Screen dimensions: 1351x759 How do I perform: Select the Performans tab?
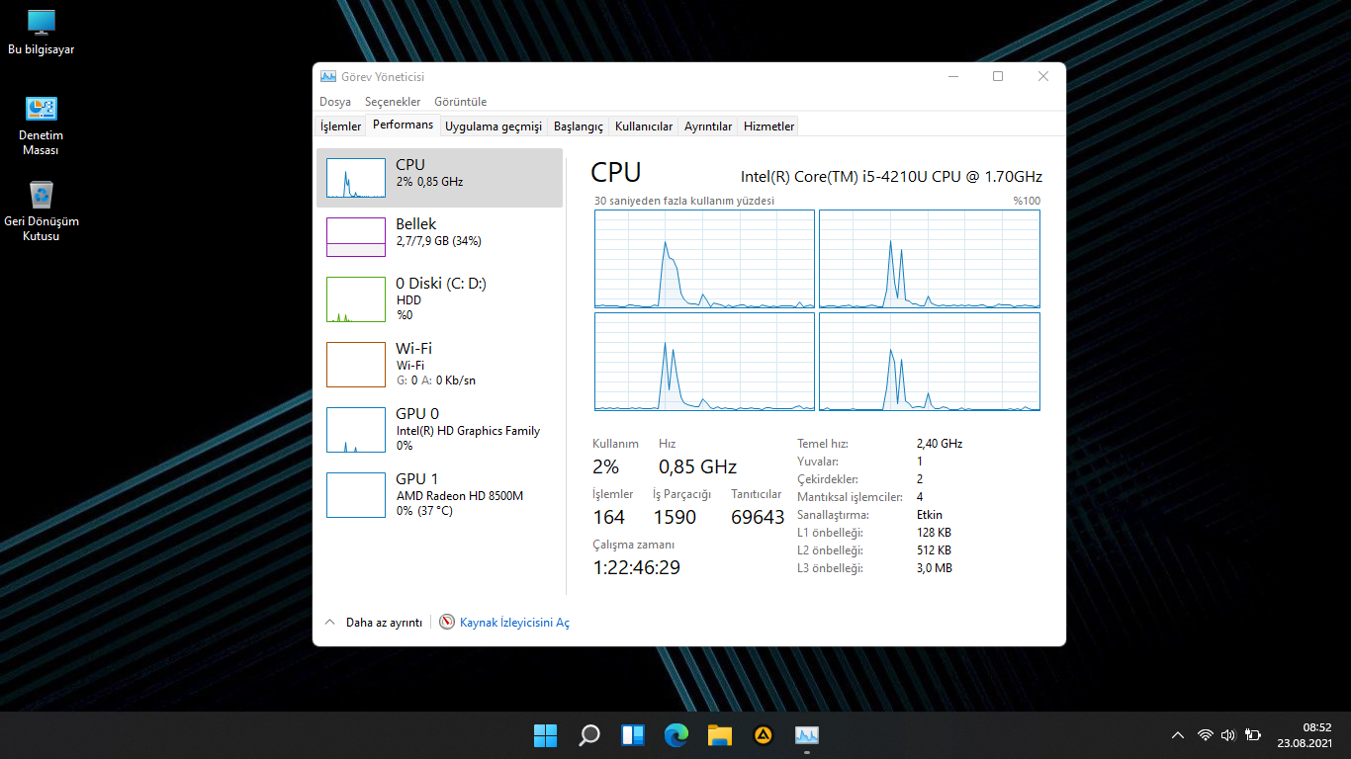point(403,125)
